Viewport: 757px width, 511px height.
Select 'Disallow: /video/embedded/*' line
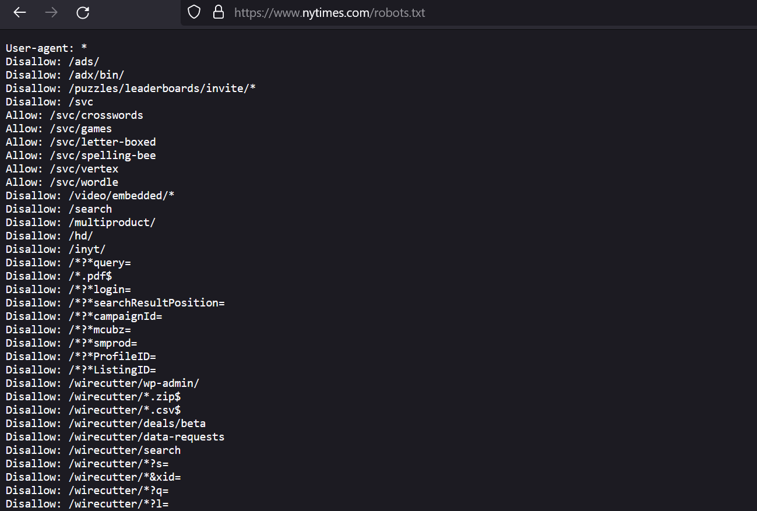point(90,195)
